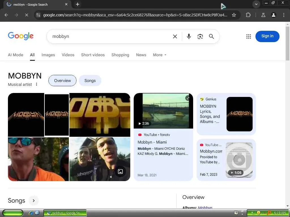
Task: Open Chrome Labs flask icon
Action: coord(263,15)
